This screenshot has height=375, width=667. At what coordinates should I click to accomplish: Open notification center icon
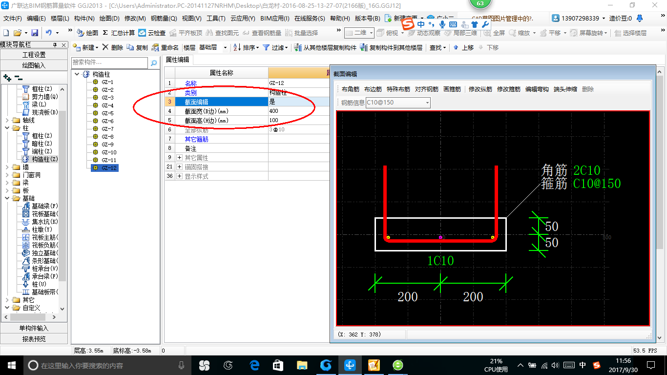coord(650,365)
